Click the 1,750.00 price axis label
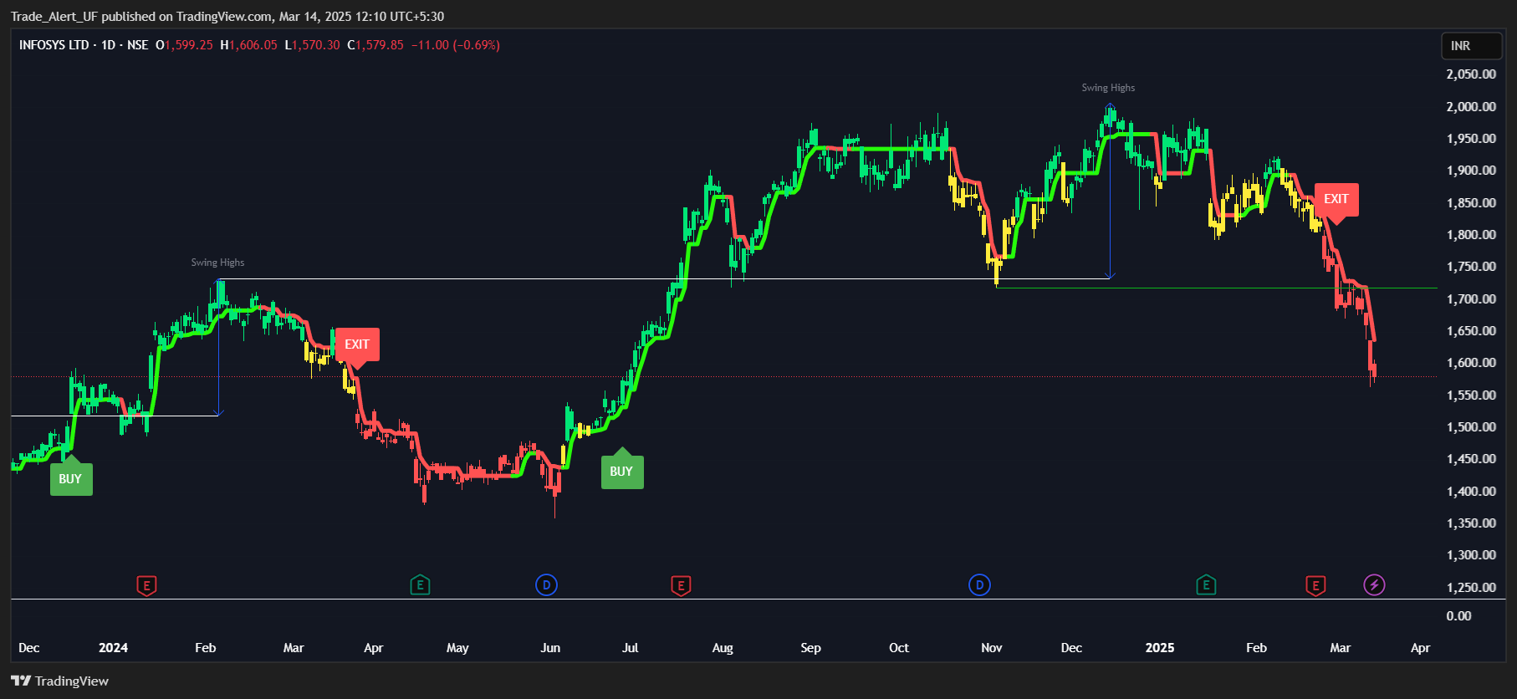1517x699 pixels. pos(1471,267)
